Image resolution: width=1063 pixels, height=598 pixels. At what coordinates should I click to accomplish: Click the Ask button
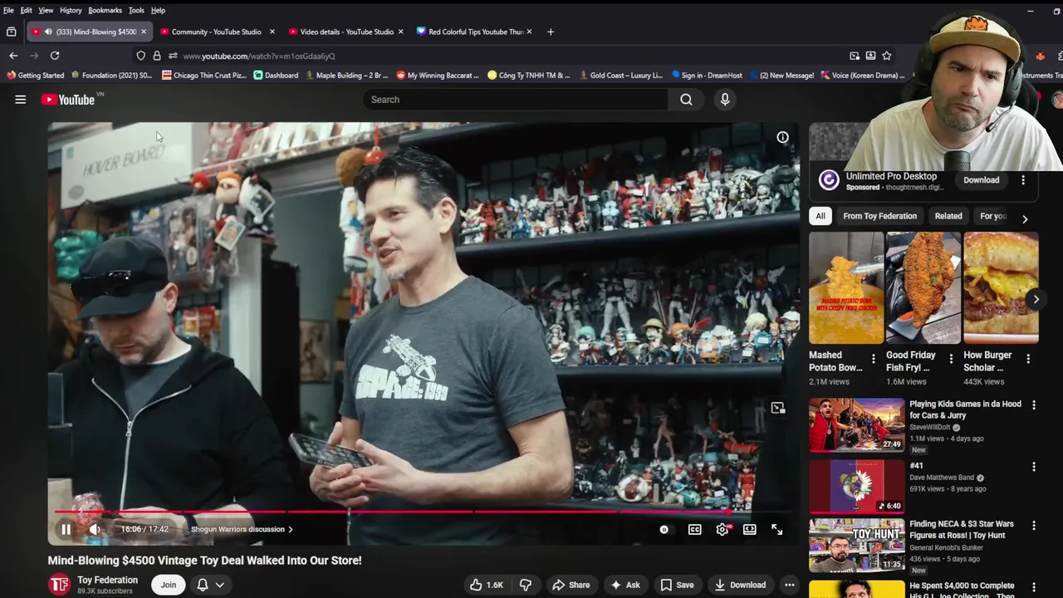(x=625, y=585)
